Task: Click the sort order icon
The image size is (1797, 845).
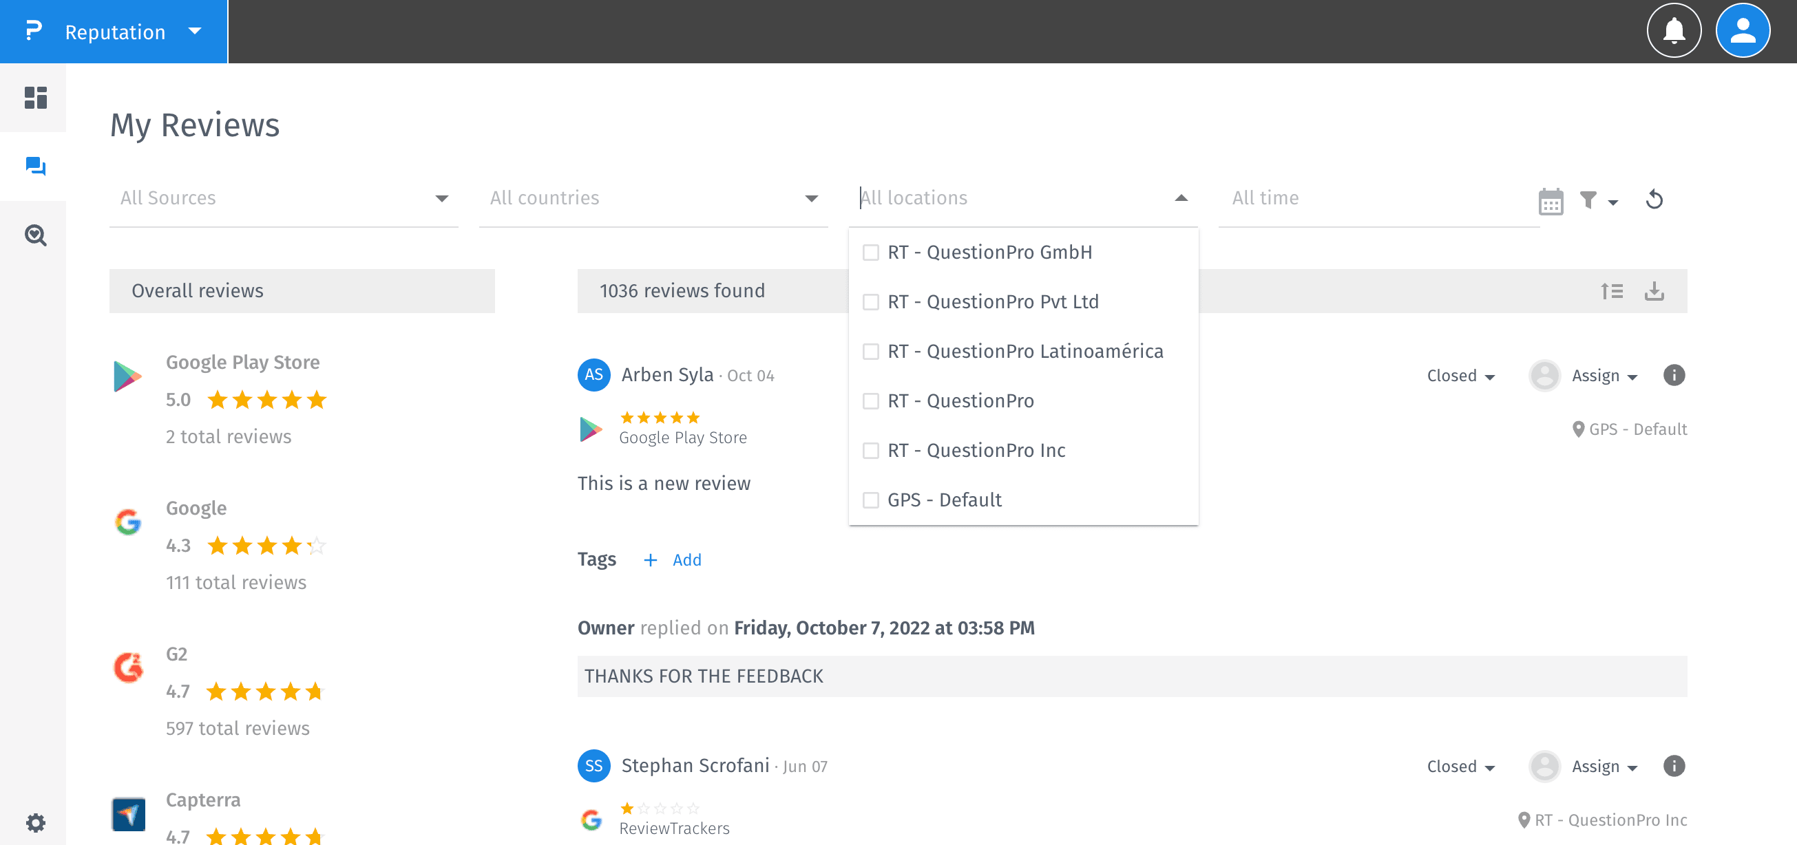Action: tap(1611, 291)
